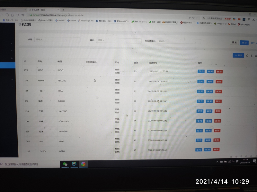
Task: Delete the iQOO brand row
Action: coord(219,72)
